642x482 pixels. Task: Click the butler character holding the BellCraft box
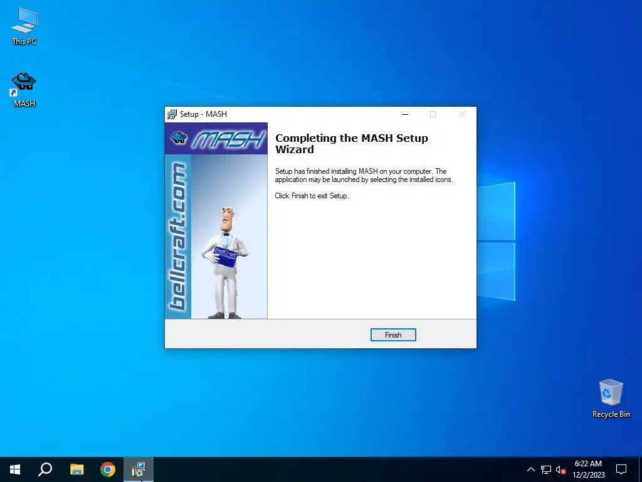[x=225, y=263]
